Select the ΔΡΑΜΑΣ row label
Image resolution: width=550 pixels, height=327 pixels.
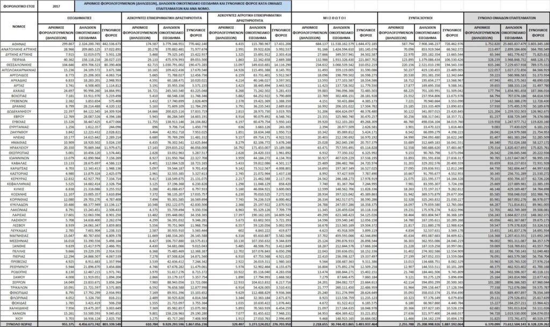pyautogui.click(x=19, y=106)
